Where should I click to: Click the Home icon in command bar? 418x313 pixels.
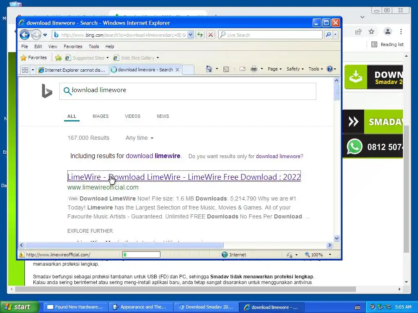point(209,69)
